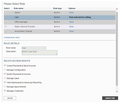Select the Admin role radio button

click(6, 12)
